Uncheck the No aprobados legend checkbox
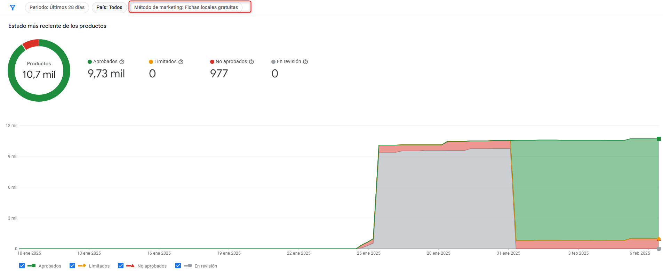Screen dimensions: 663x271 121,265
